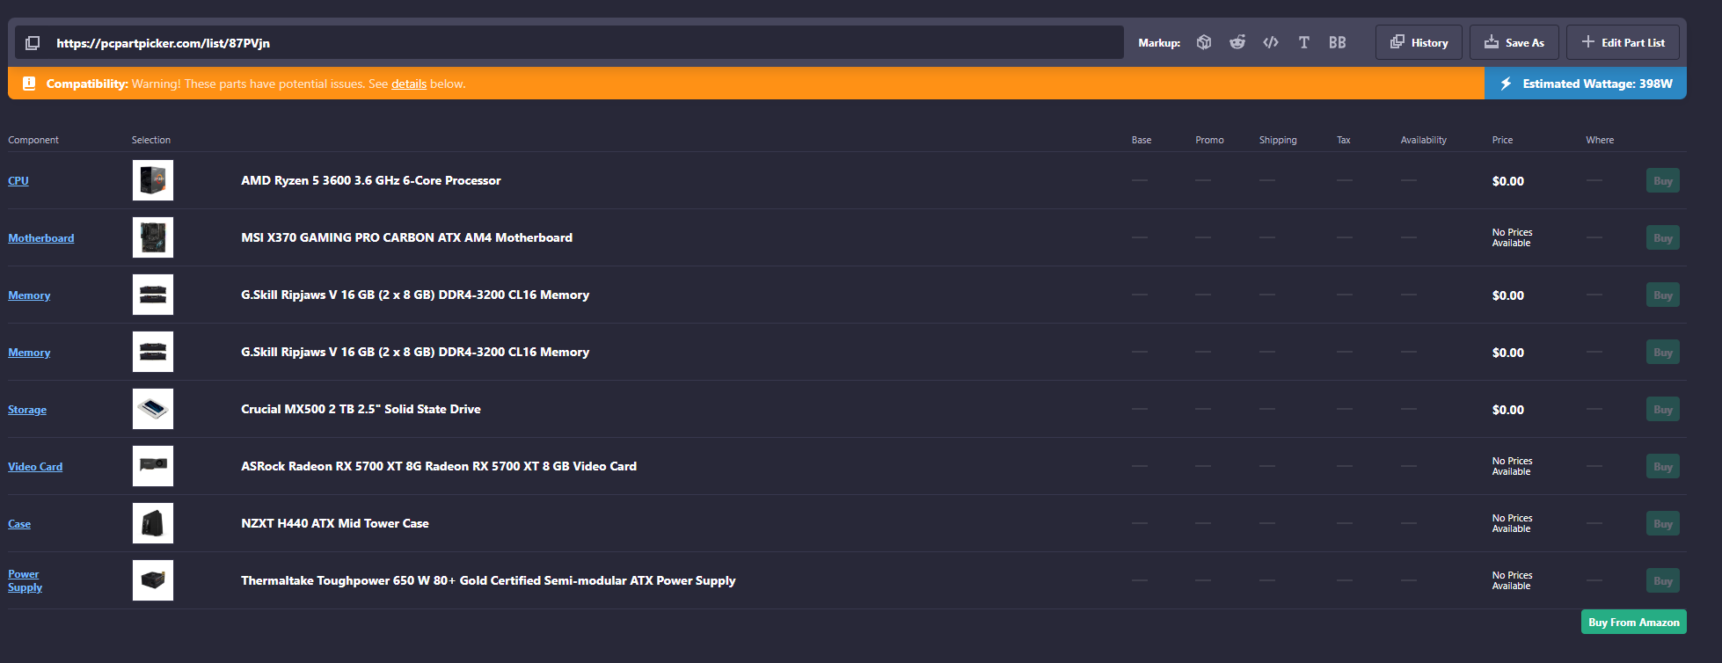This screenshot has height=663, width=1722.
Task: Click the Save As button
Action: pos(1514,42)
